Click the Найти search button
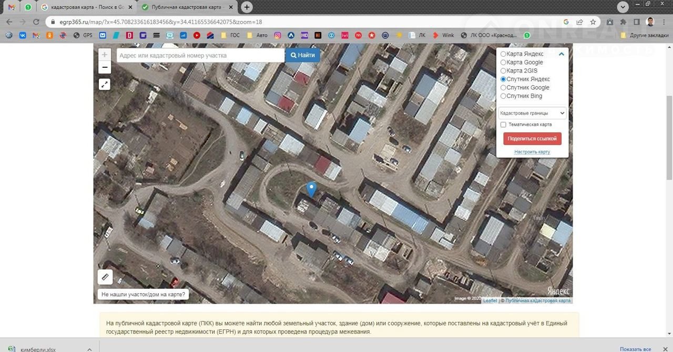 coord(302,55)
